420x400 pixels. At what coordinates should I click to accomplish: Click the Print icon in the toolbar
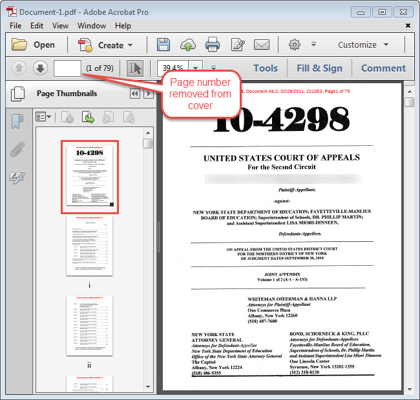pos(213,45)
